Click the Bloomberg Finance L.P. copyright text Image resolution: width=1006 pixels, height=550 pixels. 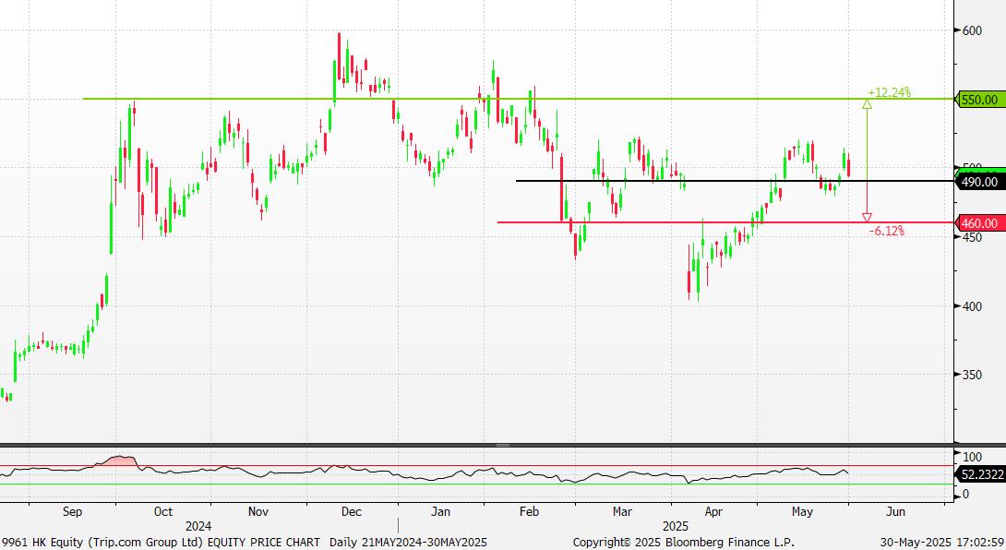(683, 543)
